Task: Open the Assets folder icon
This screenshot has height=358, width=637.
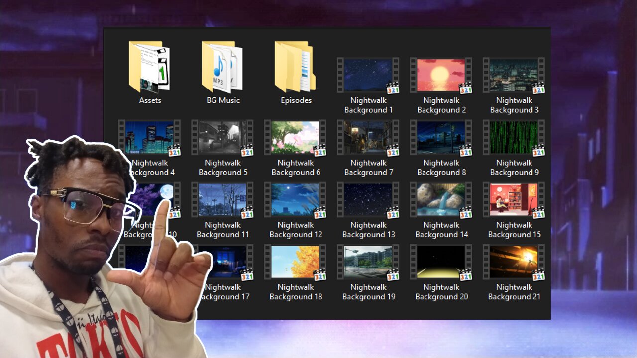Action: tap(149, 67)
